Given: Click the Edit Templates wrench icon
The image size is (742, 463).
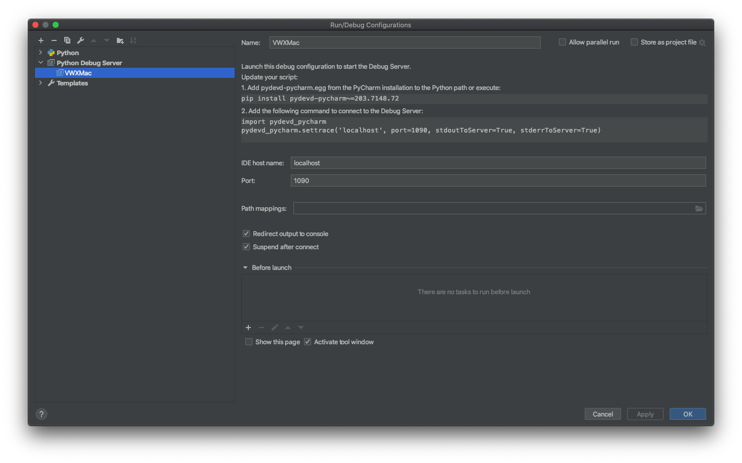Looking at the screenshot, I should [x=80, y=40].
